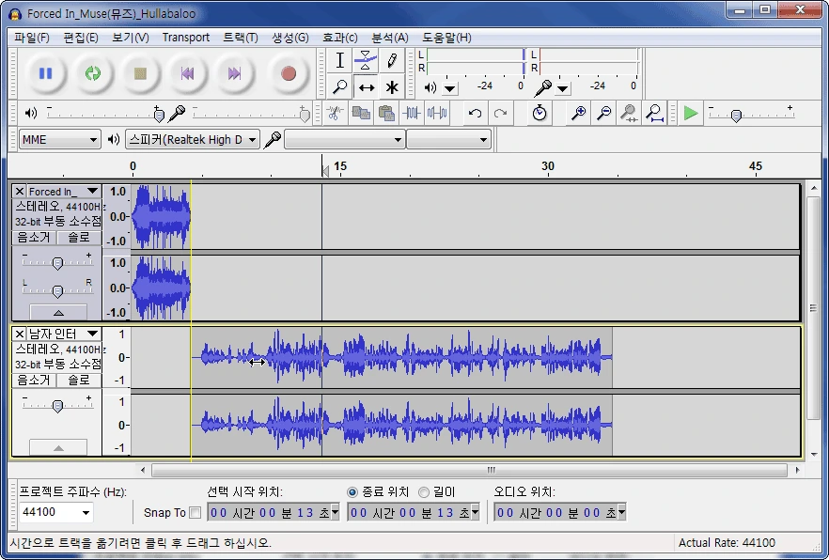The height and width of the screenshot is (560, 829).
Task: Select the Time Shift tool
Action: 366,87
